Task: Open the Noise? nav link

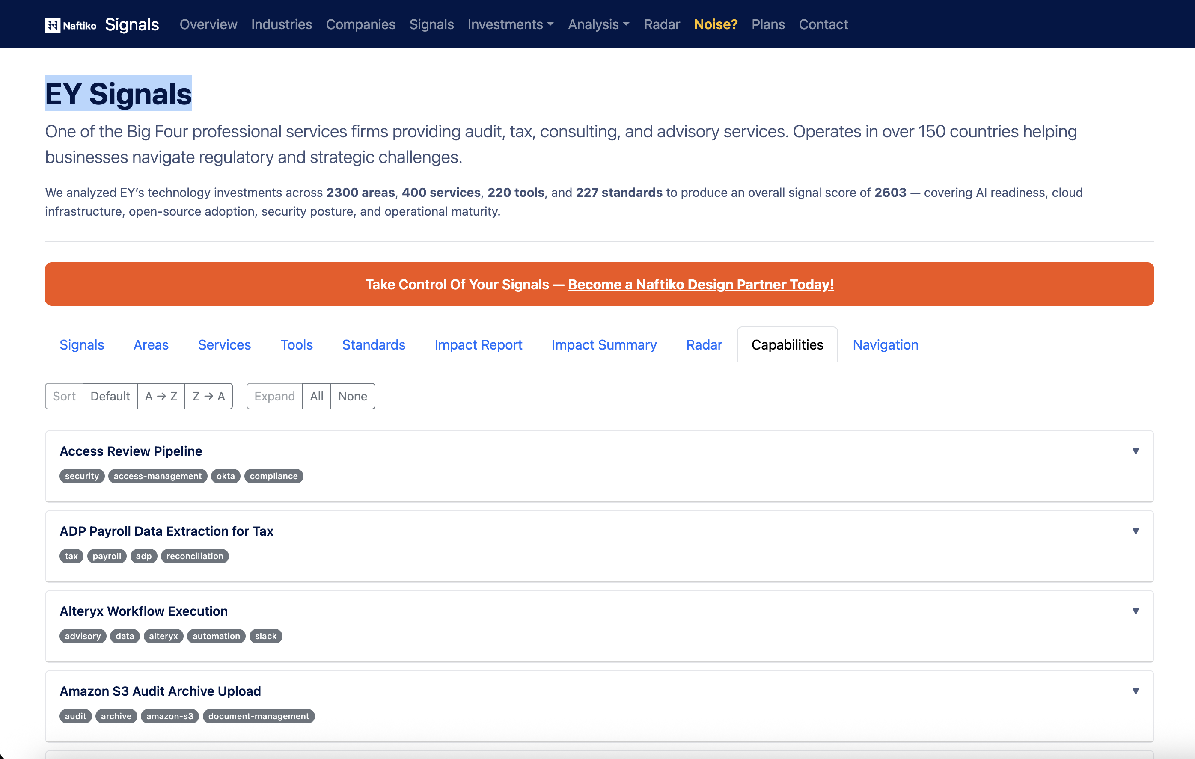Action: (715, 24)
